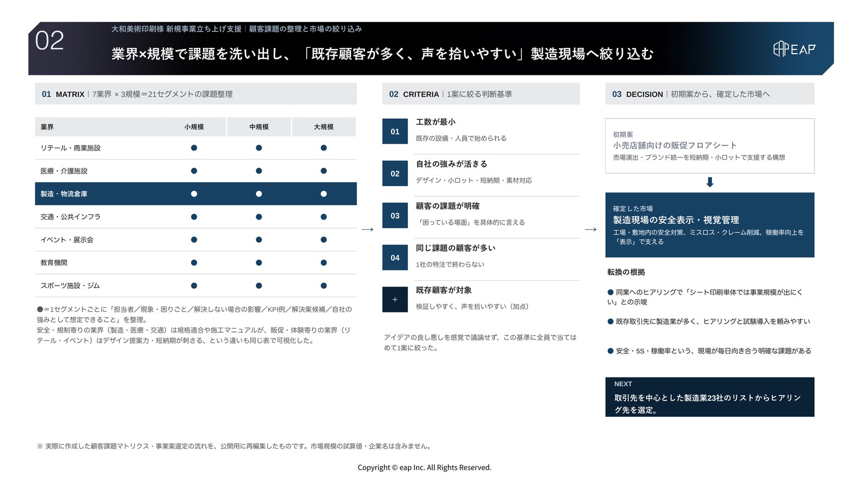Viewport: 850px width, 478px height.
Task: Click the 大規模 column header
Action: (x=324, y=127)
